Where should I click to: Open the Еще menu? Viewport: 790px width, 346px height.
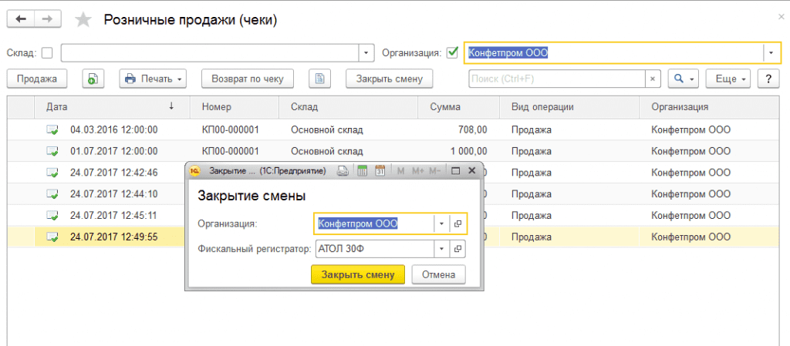(x=729, y=79)
